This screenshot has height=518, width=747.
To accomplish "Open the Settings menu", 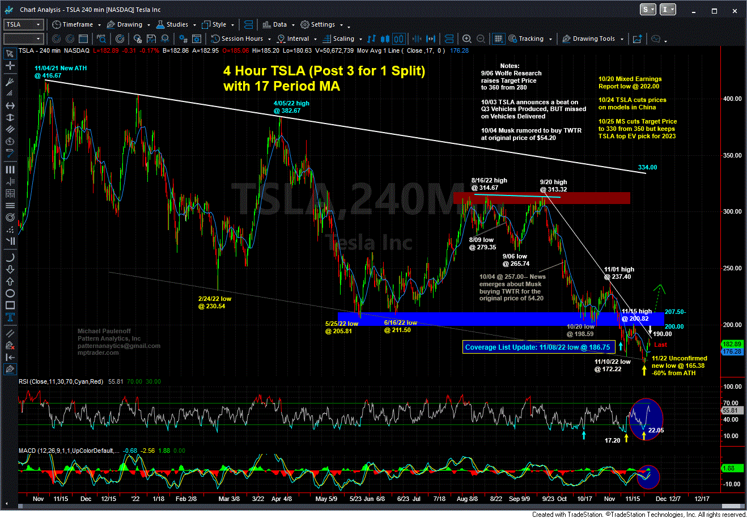I will click(x=321, y=24).
